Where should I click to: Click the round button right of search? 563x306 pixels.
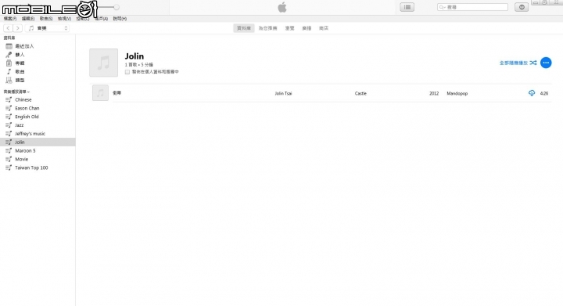coord(522,7)
